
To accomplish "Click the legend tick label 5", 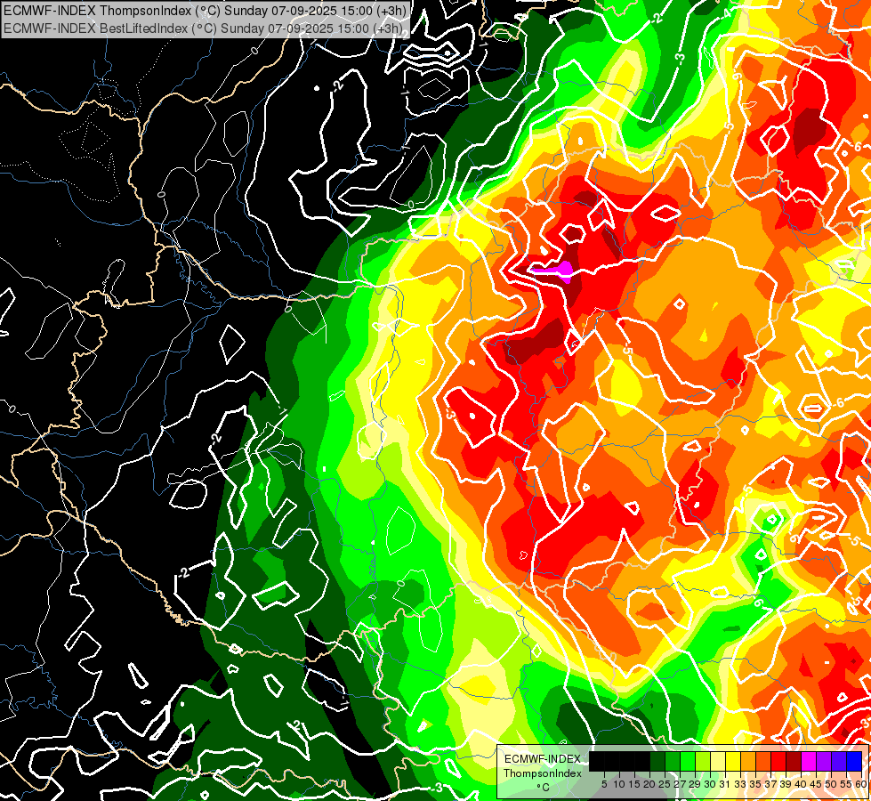I will pyautogui.click(x=604, y=784).
